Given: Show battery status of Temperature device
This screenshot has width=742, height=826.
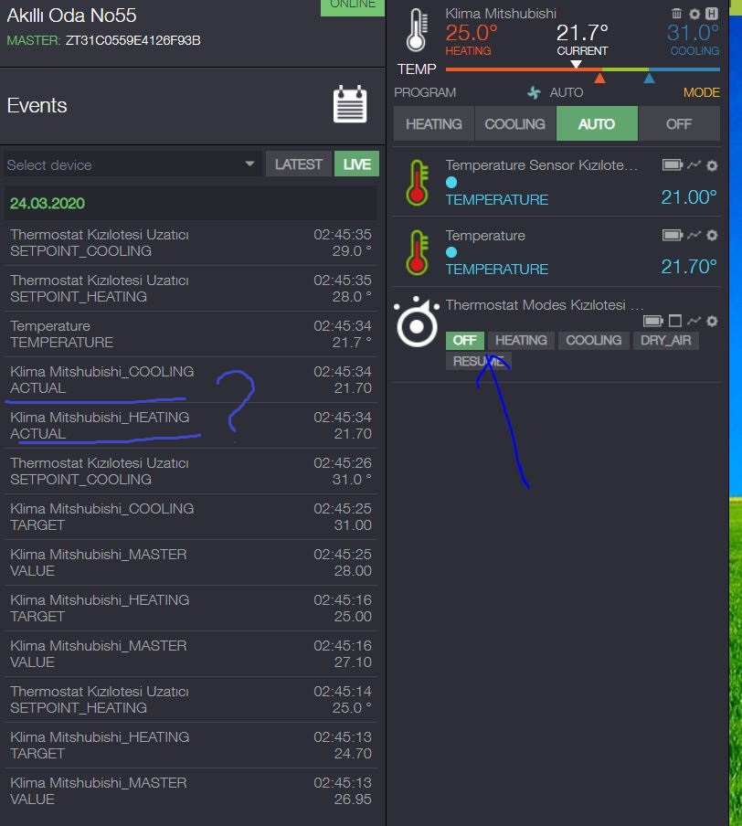Looking at the screenshot, I should (x=673, y=235).
